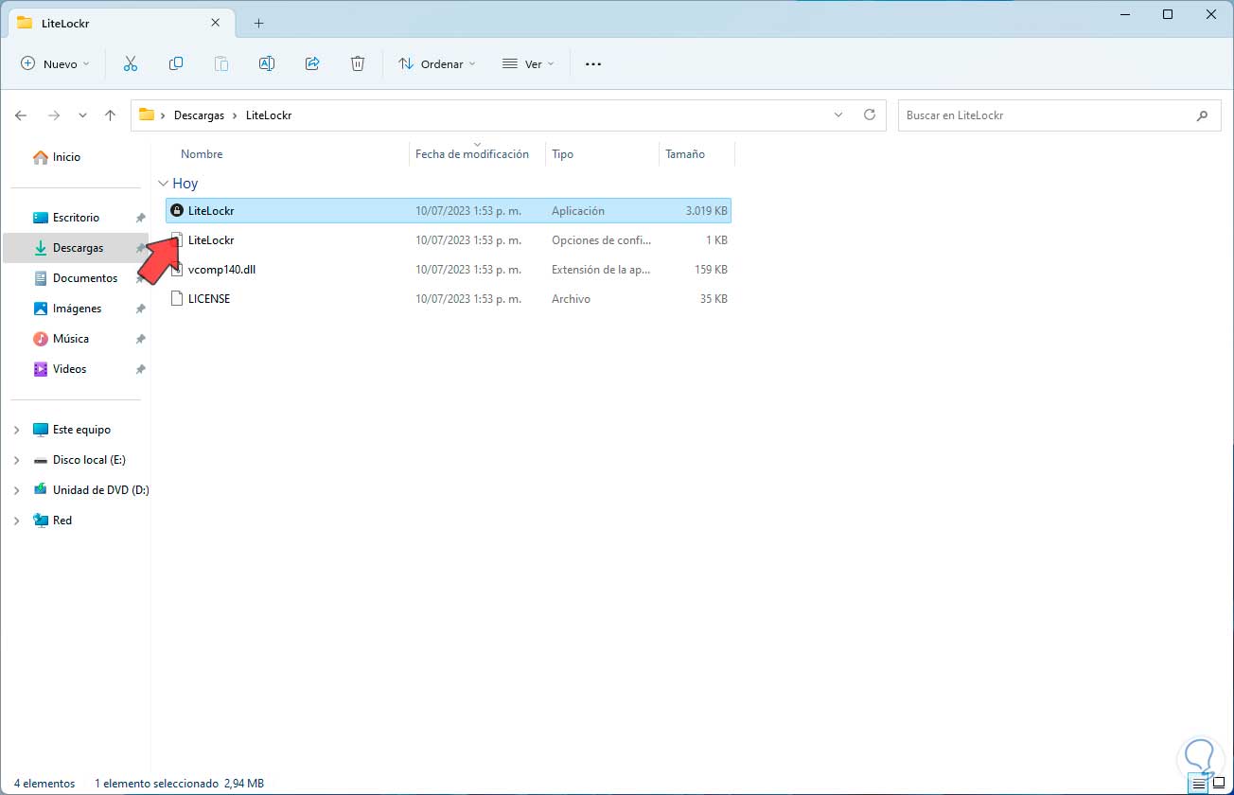
Task: Close the LiteLockr tab
Action: tap(216, 22)
